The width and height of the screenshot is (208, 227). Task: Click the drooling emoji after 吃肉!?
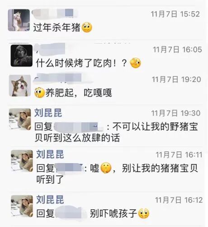pos(135,63)
